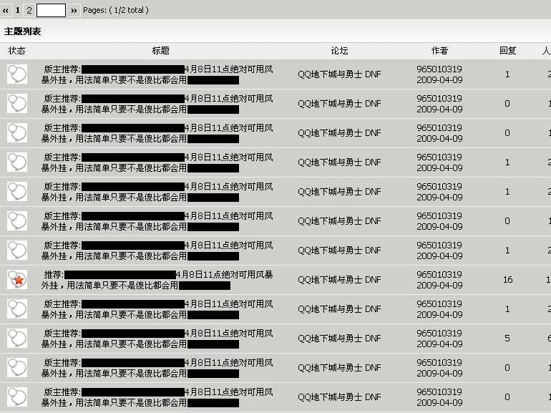Click the red star hot-topic status icon
This screenshot has width=551, height=413.
pyautogui.click(x=17, y=279)
